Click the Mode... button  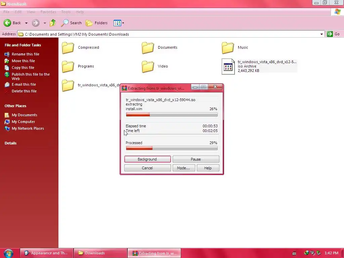tap(184, 168)
